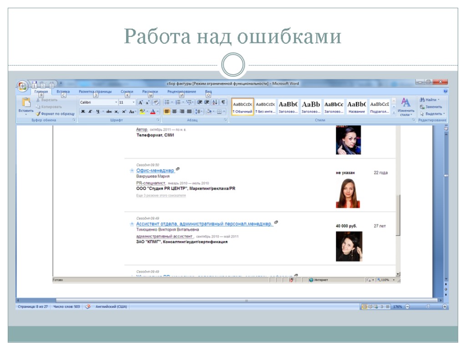Click the spelling check icon in Word status bar
The width and height of the screenshot is (466, 350).
pos(88,307)
